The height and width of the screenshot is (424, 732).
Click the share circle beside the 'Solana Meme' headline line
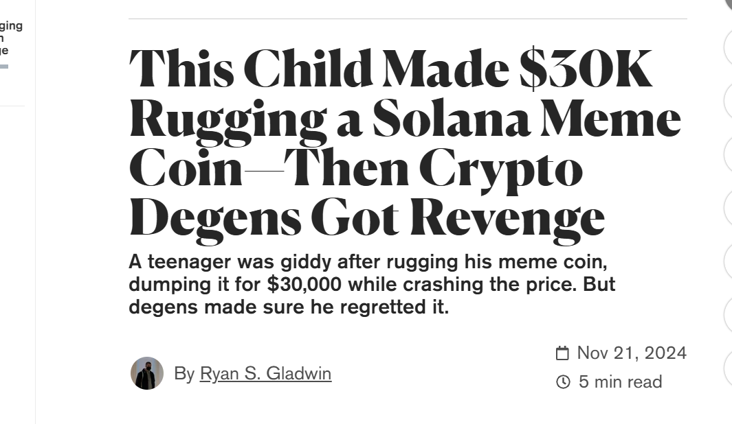729,101
